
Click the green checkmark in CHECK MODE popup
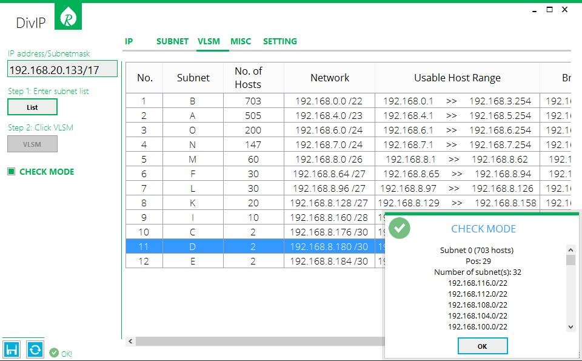click(x=400, y=228)
